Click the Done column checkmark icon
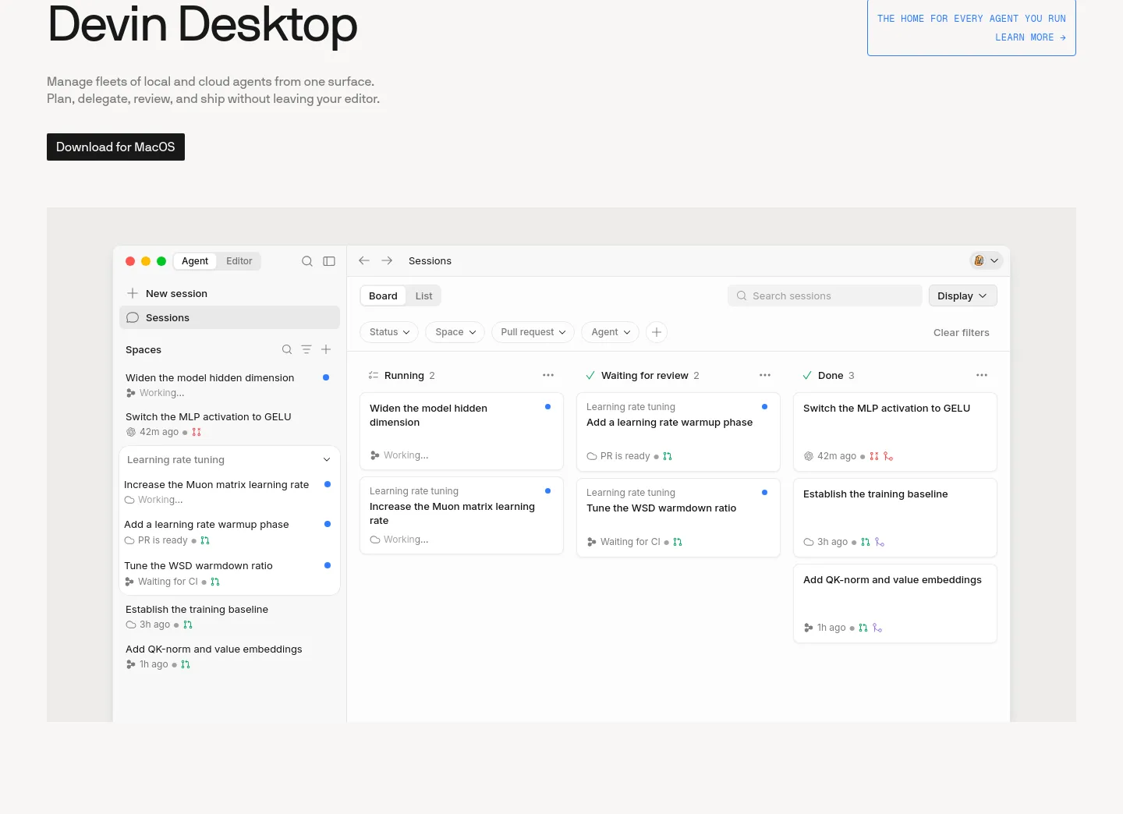This screenshot has height=814, width=1123. coord(807,375)
